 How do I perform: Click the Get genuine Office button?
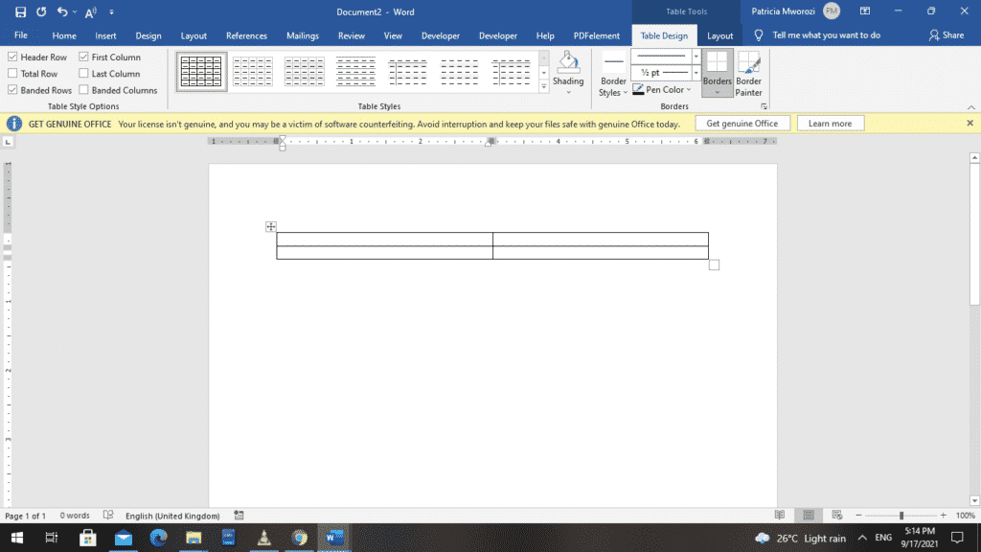(x=741, y=123)
